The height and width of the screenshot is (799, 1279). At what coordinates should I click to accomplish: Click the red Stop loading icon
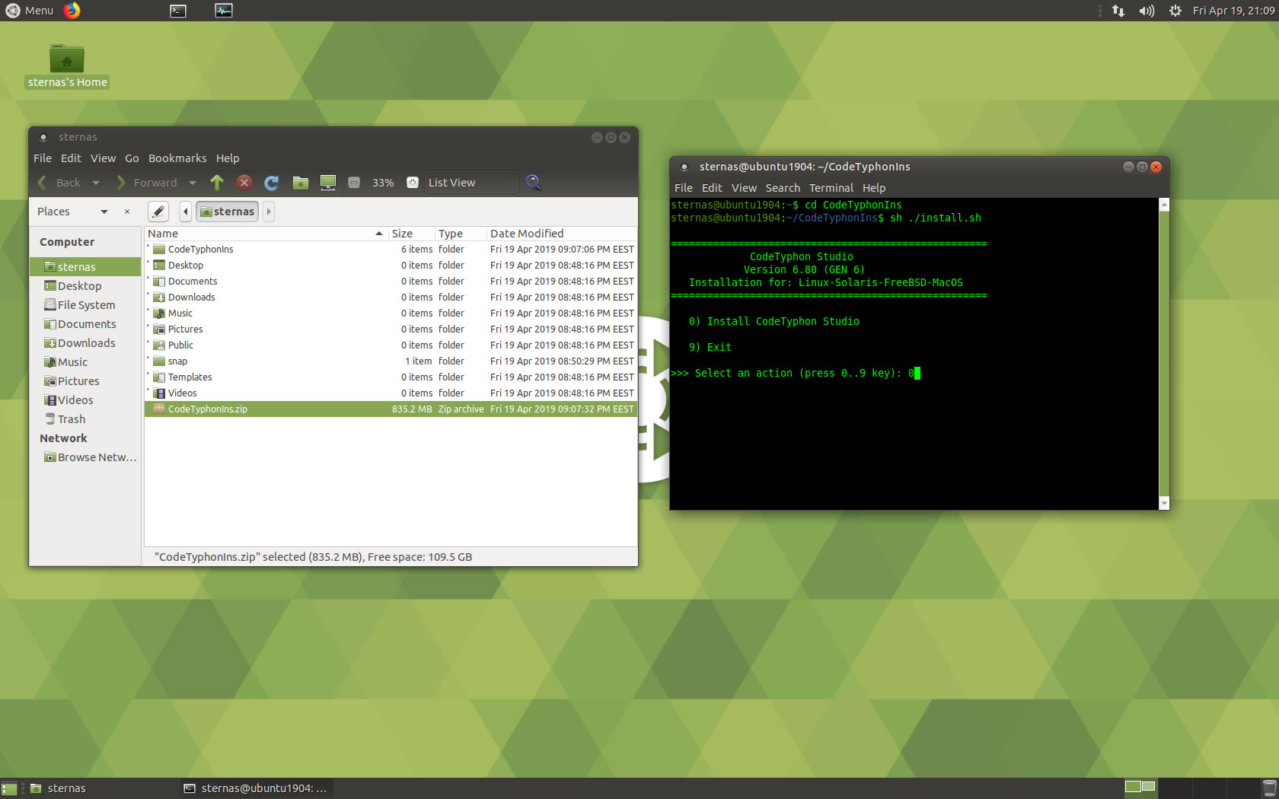244,183
